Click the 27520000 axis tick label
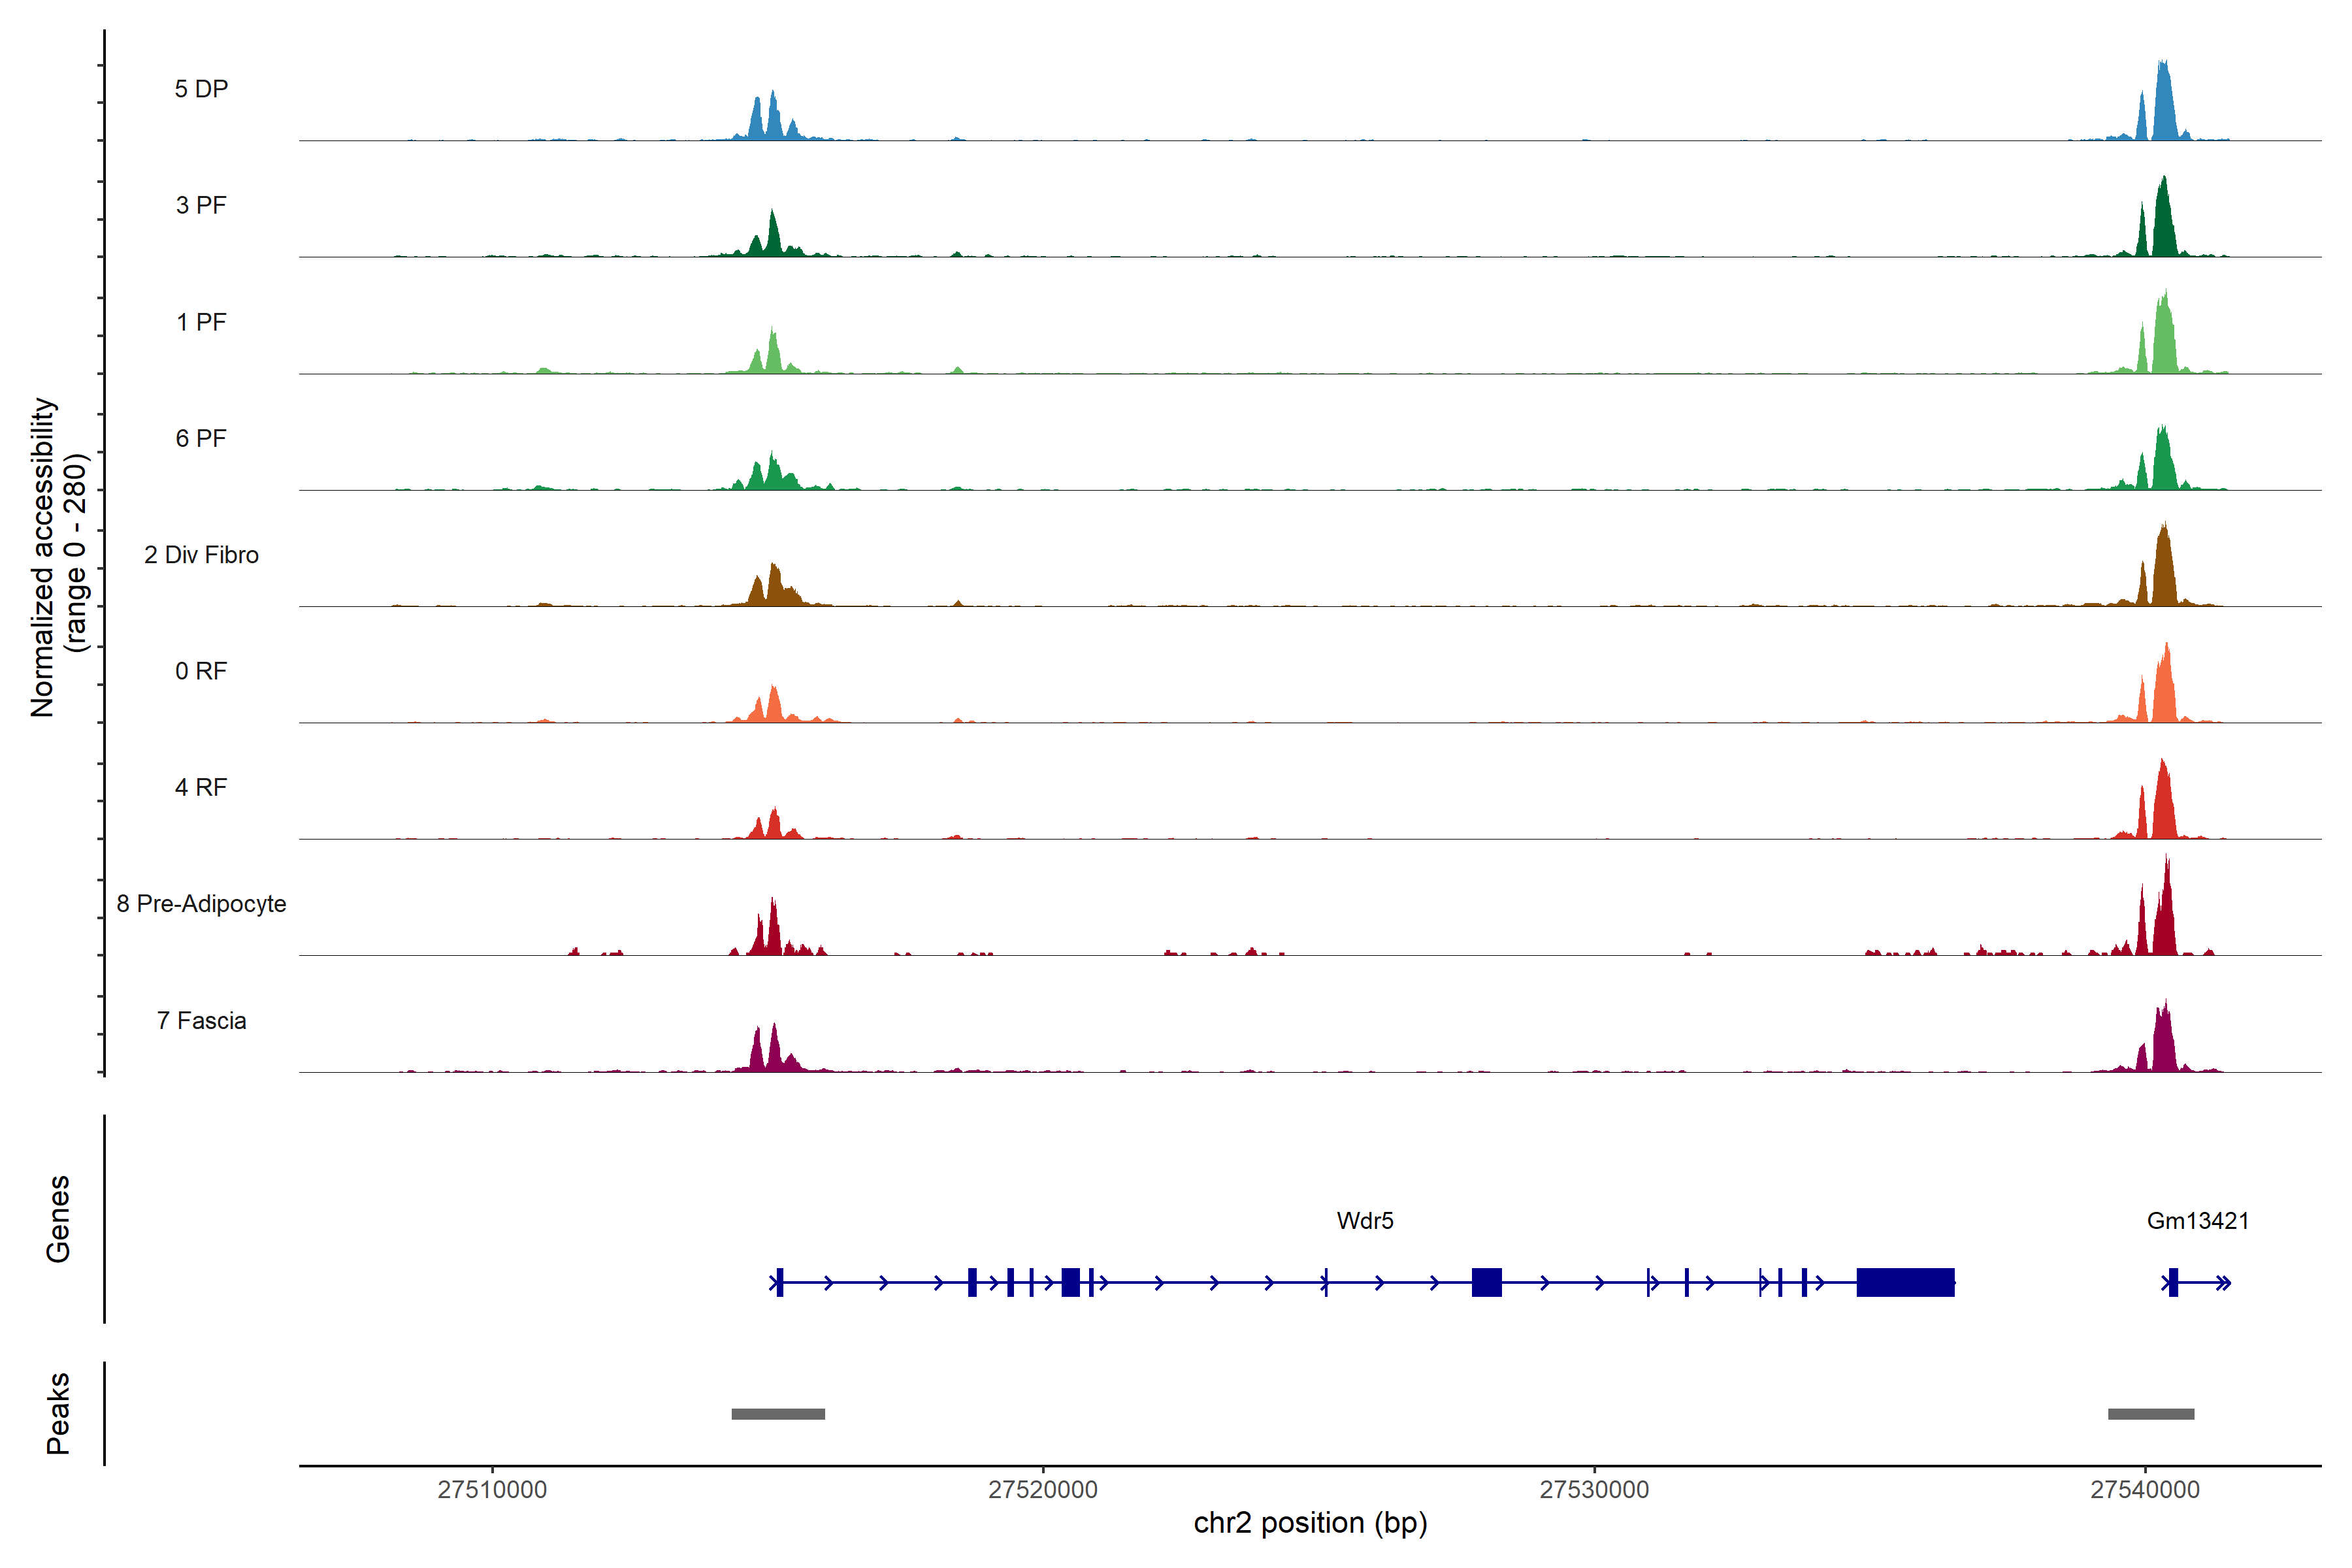The image size is (2352, 1568). (1043, 1489)
